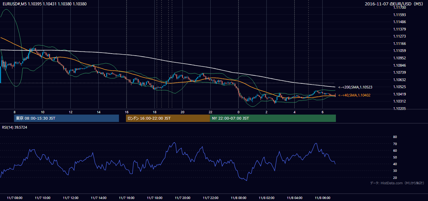Click price axis value 1.10419
Image resolution: width=428 pixels, height=201 pixels.
click(400, 94)
